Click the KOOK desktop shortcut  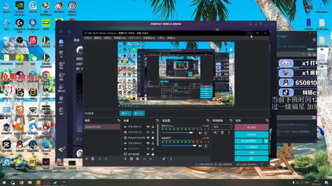click(46, 24)
